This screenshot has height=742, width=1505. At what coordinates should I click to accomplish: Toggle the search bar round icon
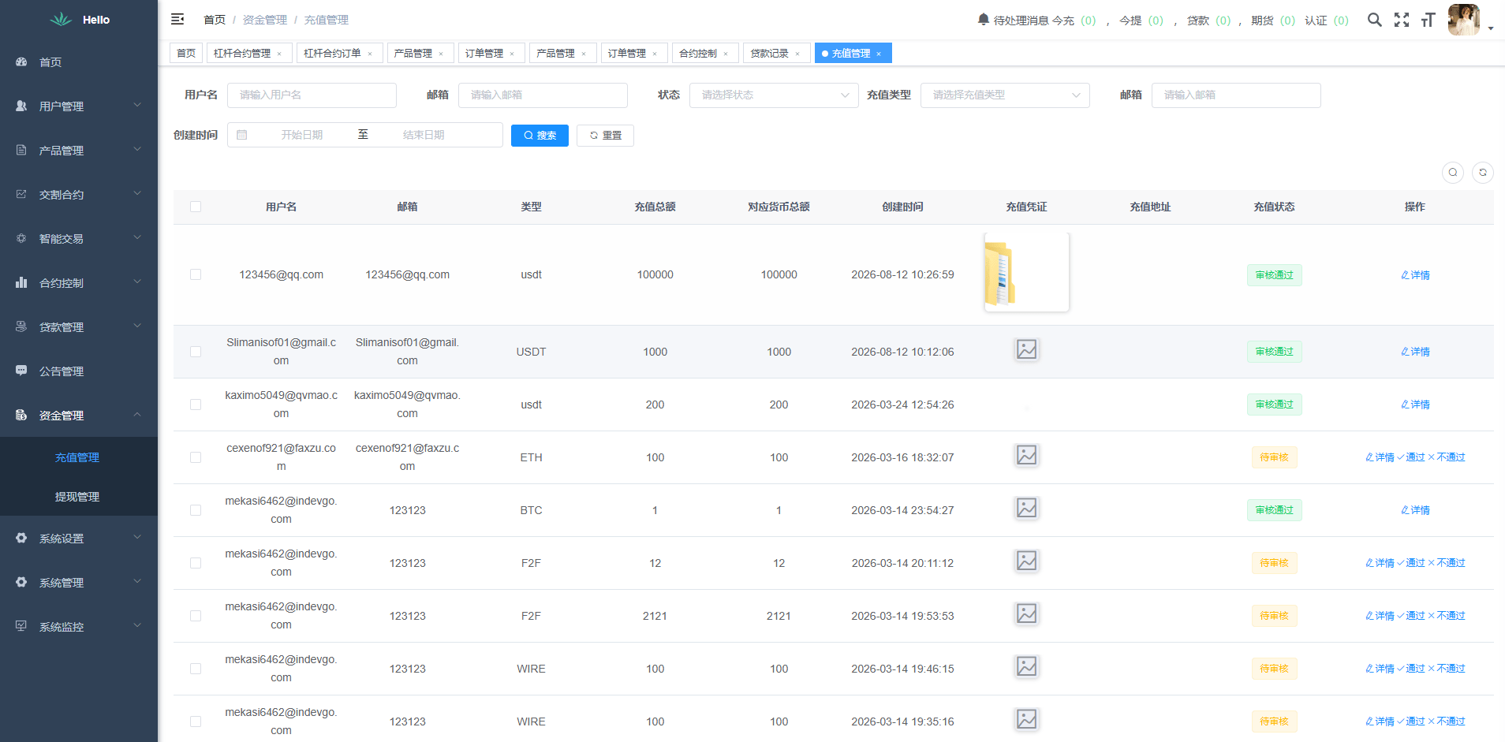point(1452,172)
